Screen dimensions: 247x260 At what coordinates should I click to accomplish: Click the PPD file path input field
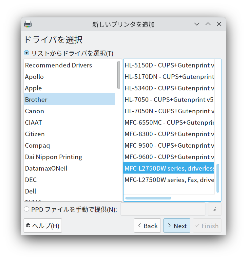(163, 209)
